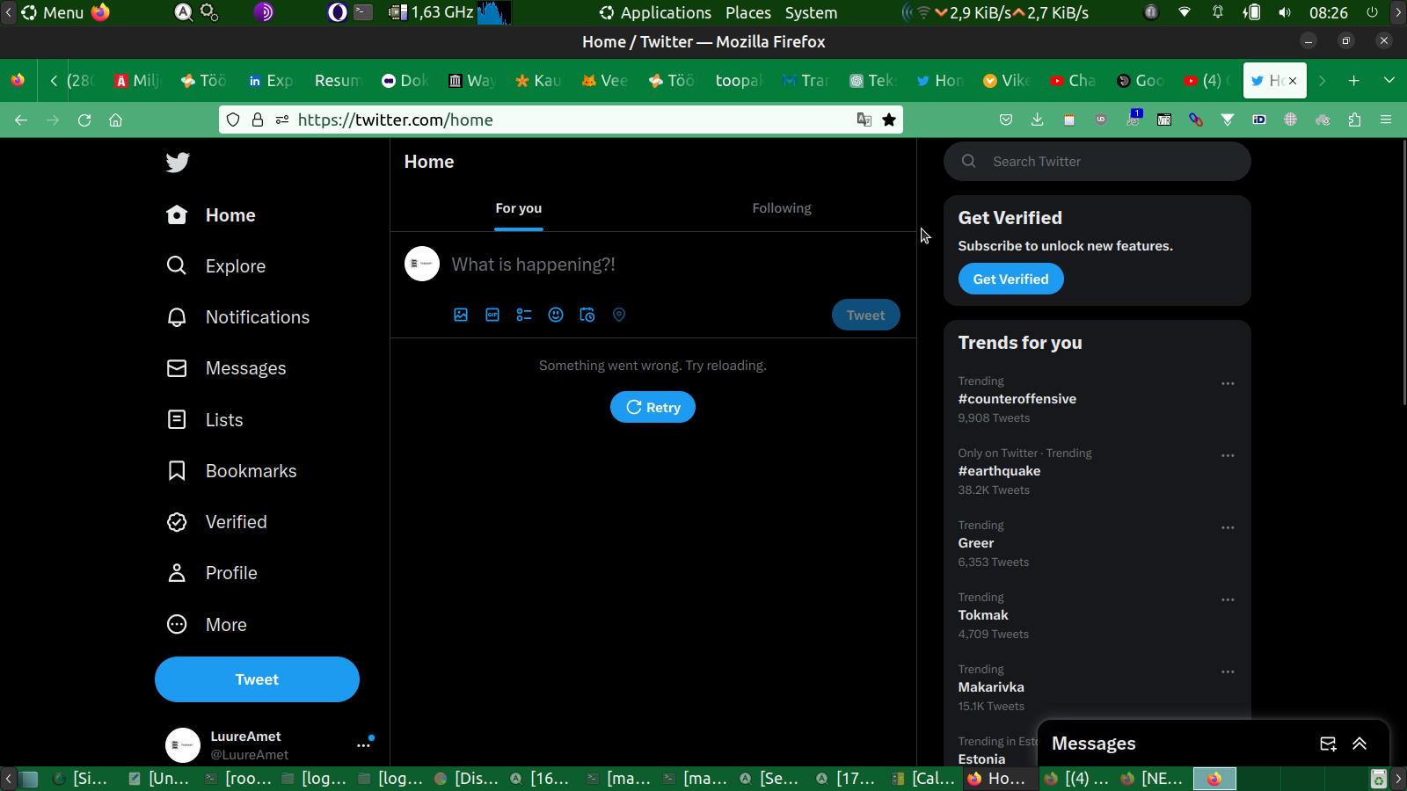Add media image to the tweet
The height and width of the screenshot is (791, 1407).
pos(461,315)
